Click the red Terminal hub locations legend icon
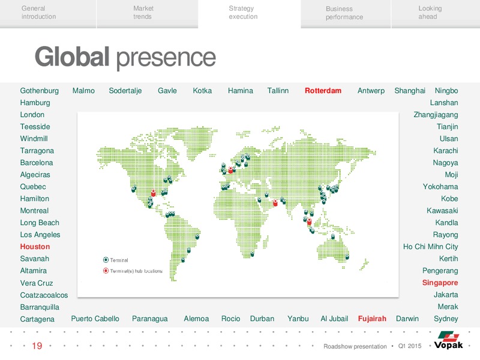The height and width of the screenshot is (360, 480). pyautogui.click(x=106, y=271)
